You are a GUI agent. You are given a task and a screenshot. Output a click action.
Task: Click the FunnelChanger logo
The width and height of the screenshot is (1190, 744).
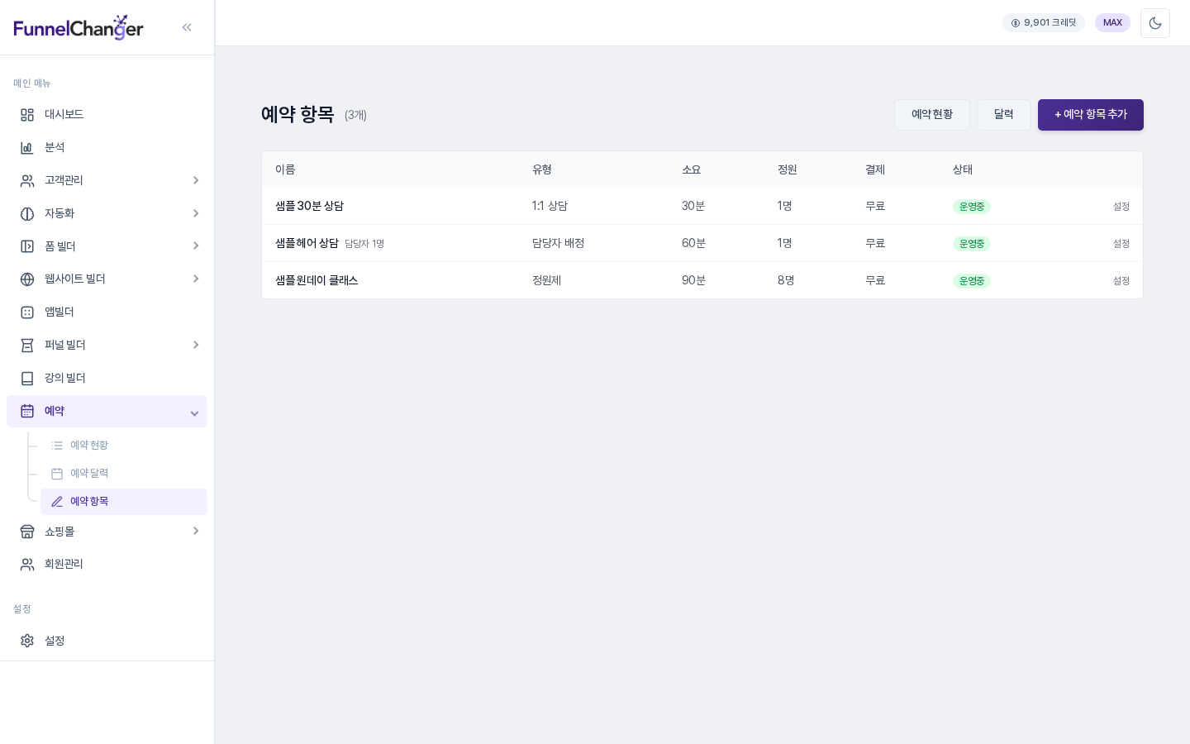79,28
